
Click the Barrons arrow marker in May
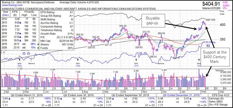point(31,60)
